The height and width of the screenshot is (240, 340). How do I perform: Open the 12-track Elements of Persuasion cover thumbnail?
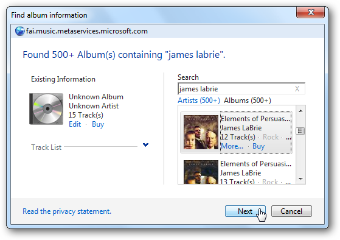pyautogui.click(x=201, y=132)
